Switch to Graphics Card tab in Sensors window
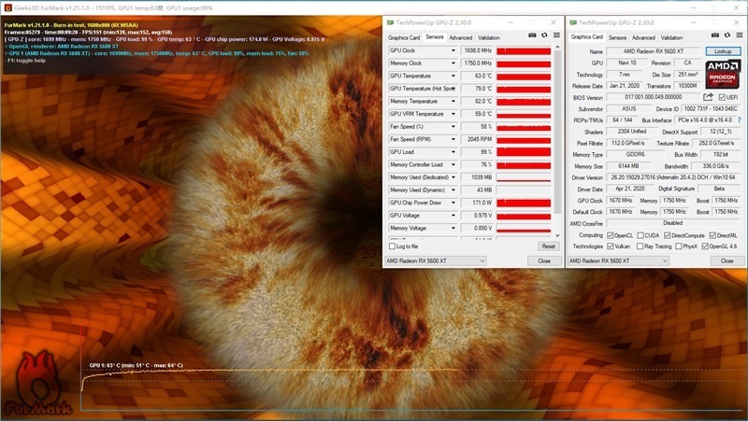This screenshot has height=421, width=748. (404, 37)
